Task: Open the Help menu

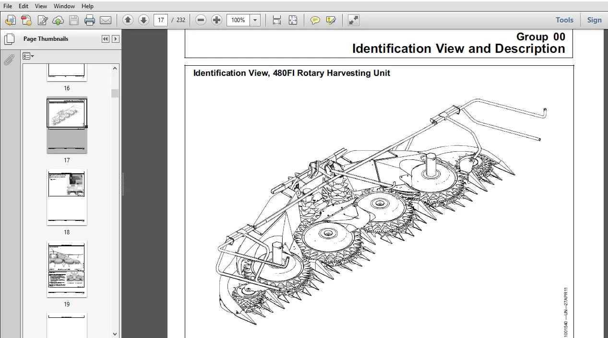Action: (88, 6)
